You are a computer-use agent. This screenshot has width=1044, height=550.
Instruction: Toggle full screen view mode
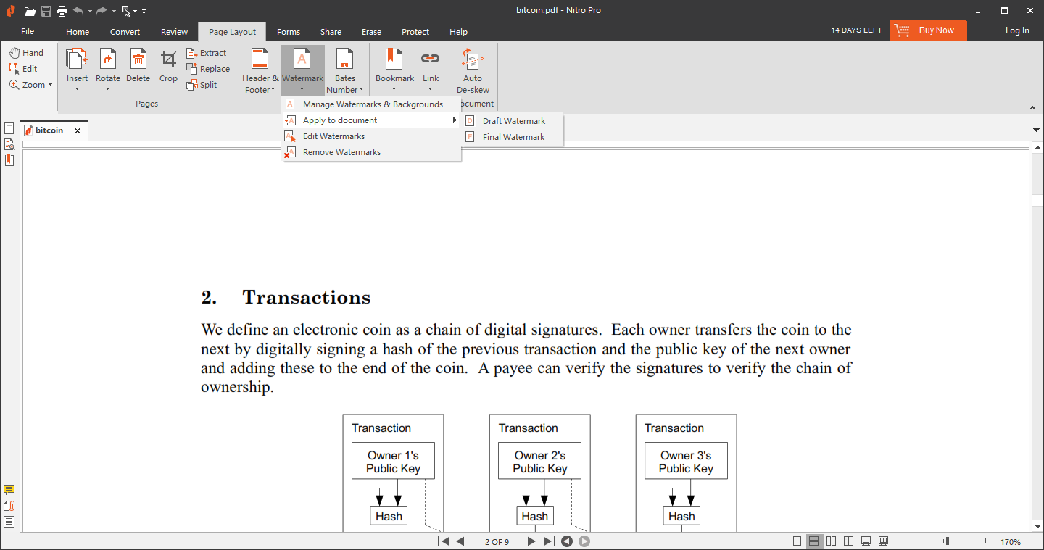click(x=866, y=541)
